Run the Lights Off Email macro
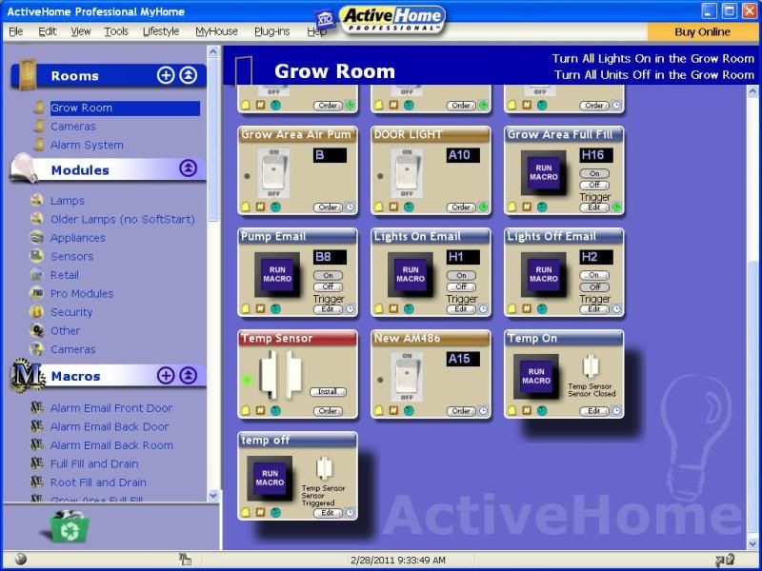The height and width of the screenshot is (571, 762). [544, 275]
